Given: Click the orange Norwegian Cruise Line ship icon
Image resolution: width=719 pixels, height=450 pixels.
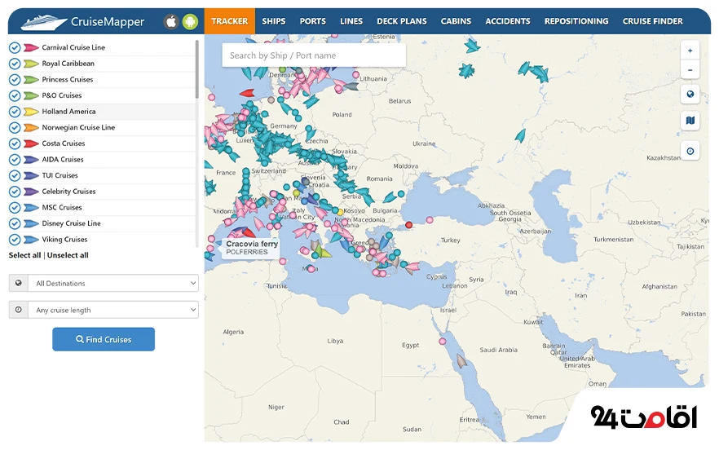Looking at the screenshot, I should pyautogui.click(x=31, y=127).
